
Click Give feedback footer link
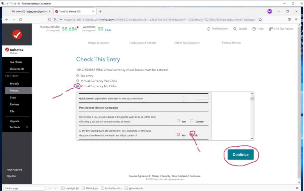click(x=180, y=176)
